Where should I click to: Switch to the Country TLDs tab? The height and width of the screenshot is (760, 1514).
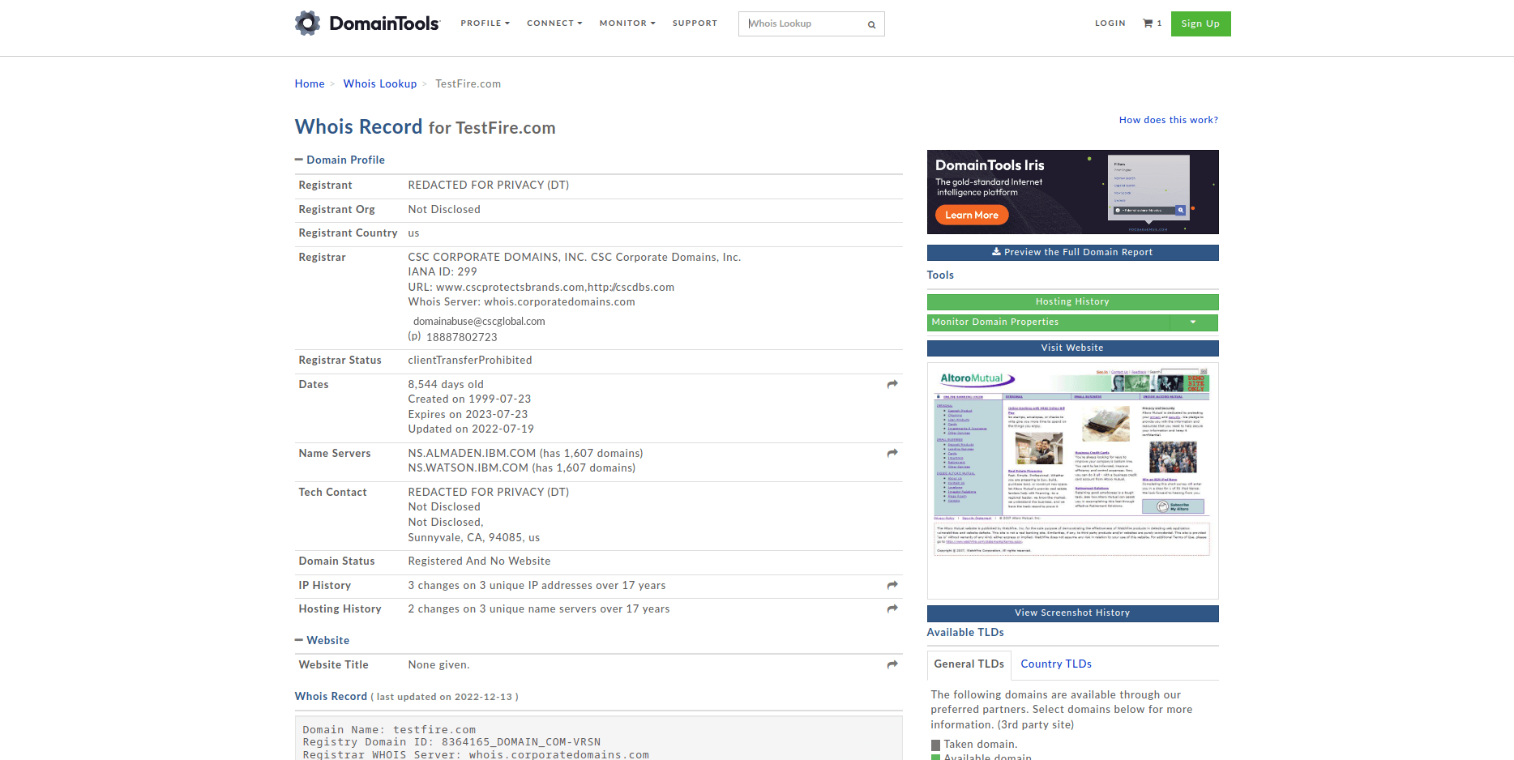(1056, 664)
